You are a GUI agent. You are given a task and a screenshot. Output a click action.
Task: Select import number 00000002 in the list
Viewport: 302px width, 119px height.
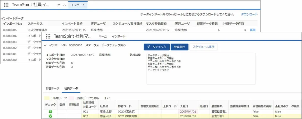(x=10, y=48)
